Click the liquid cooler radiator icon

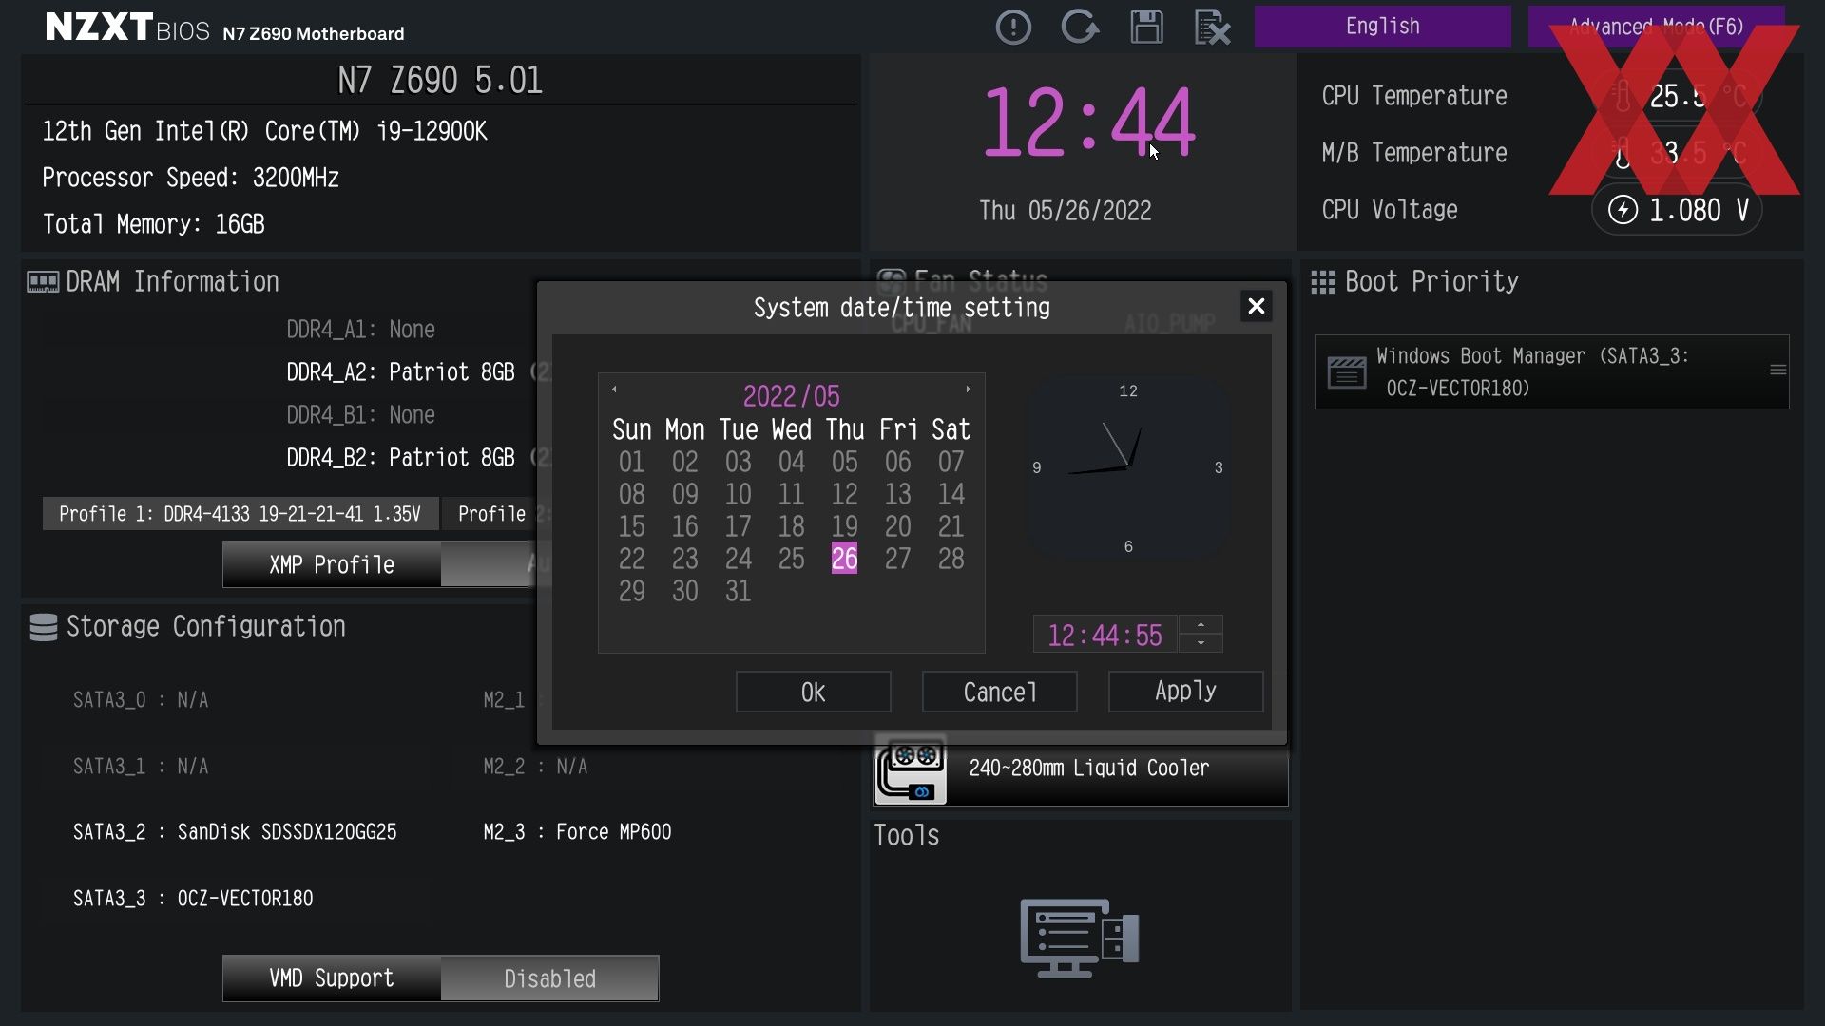(x=911, y=769)
